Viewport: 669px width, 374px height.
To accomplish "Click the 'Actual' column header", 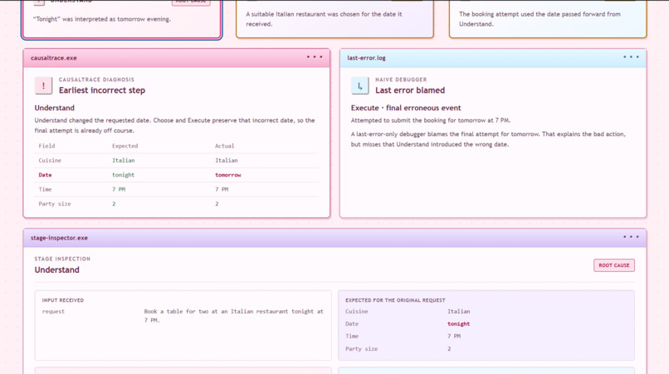I will click(224, 146).
